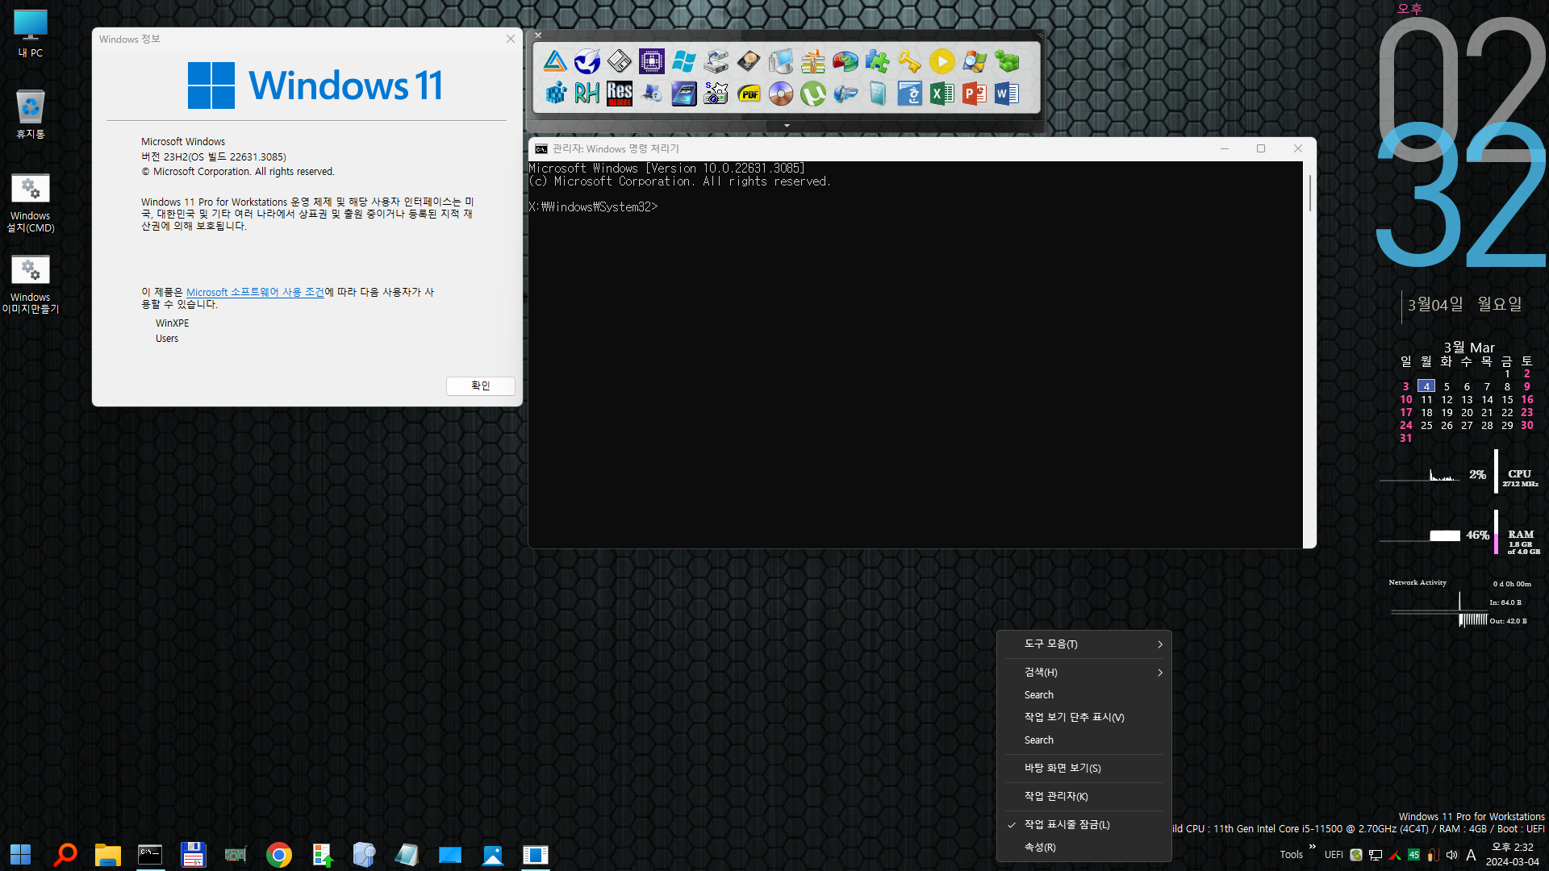Launch Chrome from the taskbar
This screenshot has width=1549, height=871.
point(278,855)
